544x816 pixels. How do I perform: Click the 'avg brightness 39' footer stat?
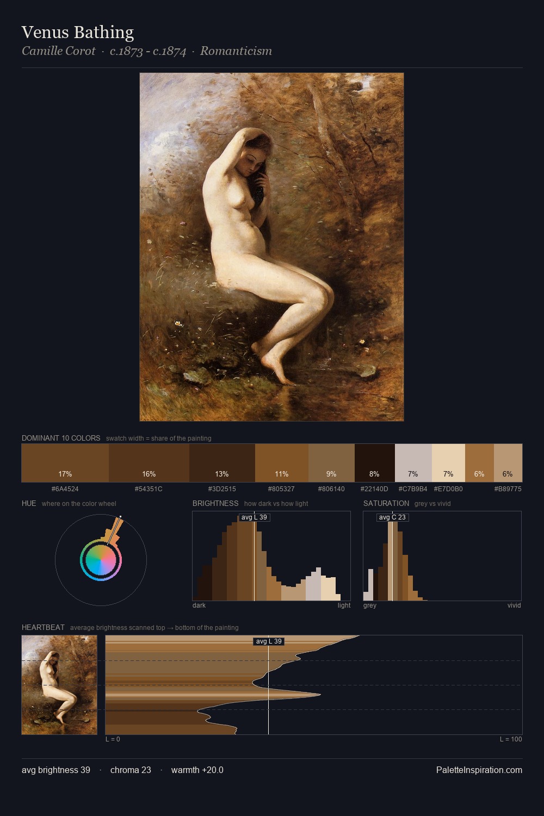[x=56, y=770]
